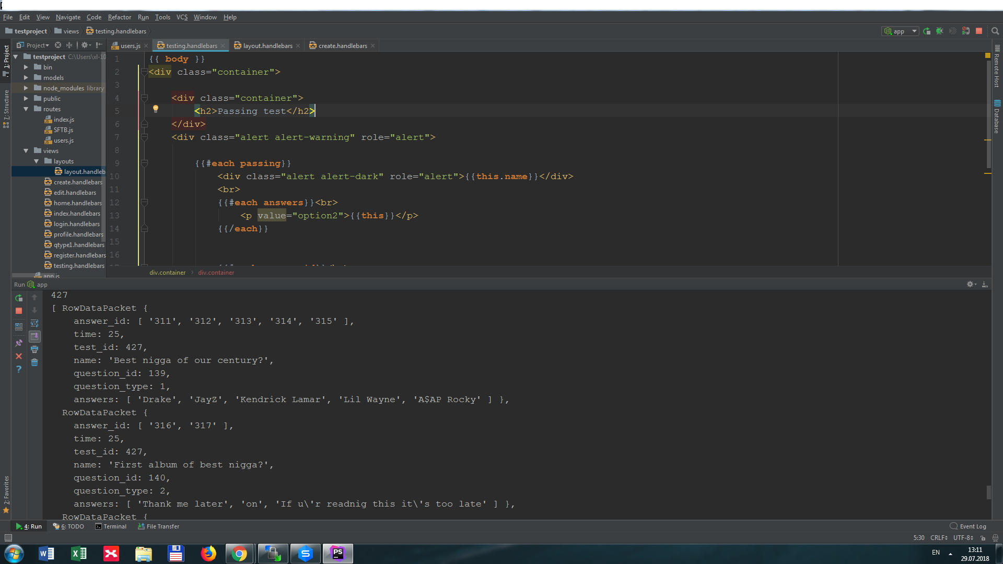Image resolution: width=1003 pixels, height=564 pixels.
Task: Click Scroll from Source crosshair icon in Project panel
Action: [x=58, y=45]
